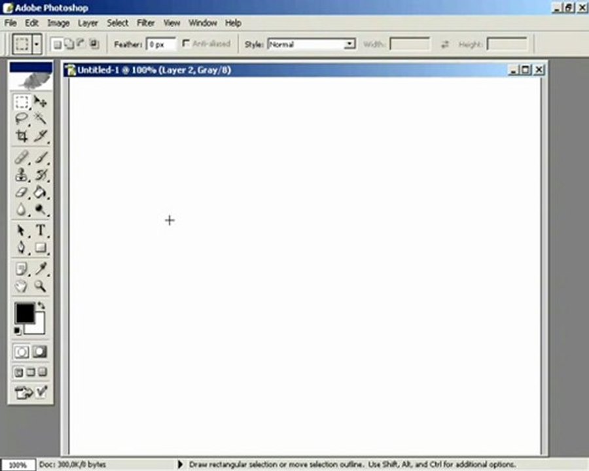Open the tool preset picker arrow

tap(37, 44)
